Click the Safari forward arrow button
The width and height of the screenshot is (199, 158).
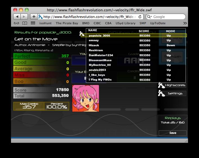[24, 17]
